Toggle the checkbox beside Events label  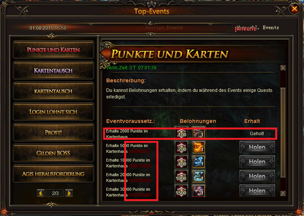229,28
